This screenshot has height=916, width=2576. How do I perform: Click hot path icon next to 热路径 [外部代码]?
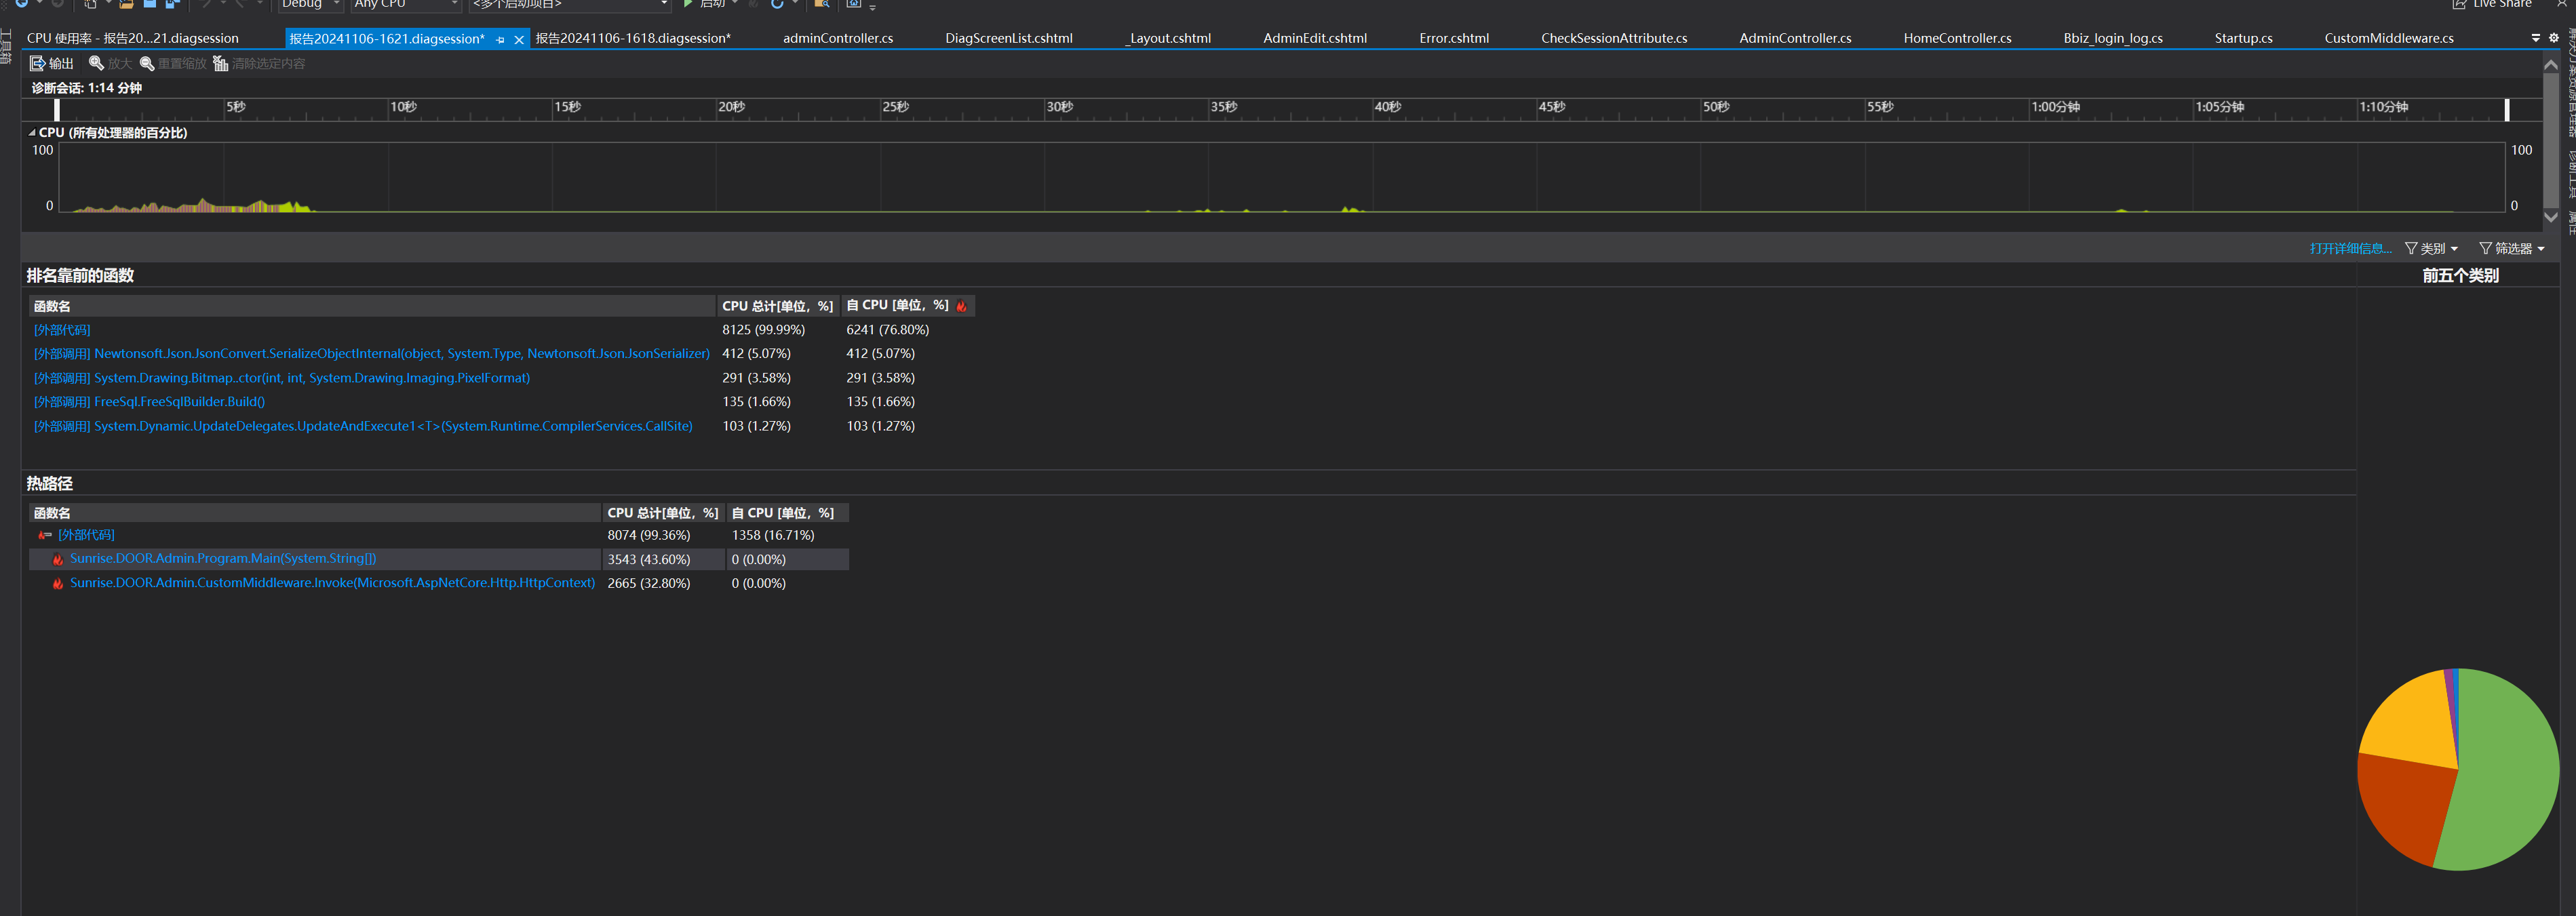(x=44, y=536)
